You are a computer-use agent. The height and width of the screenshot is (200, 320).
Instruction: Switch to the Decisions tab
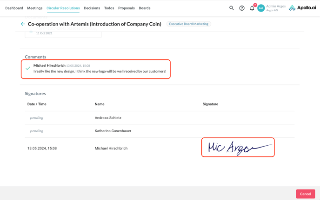[92, 8]
